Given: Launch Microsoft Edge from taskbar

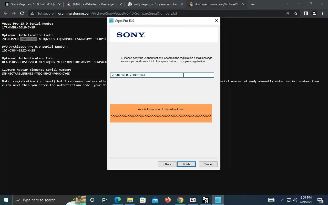Looking at the screenshot, I should click(117, 200).
